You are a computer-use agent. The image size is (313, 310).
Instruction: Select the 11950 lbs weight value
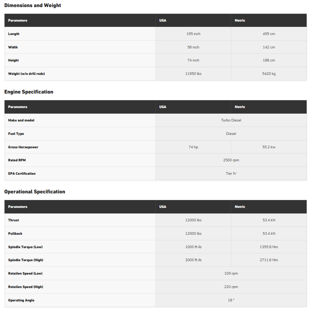point(193,74)
